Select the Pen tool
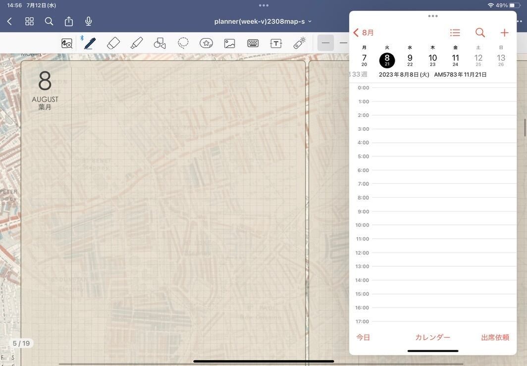The width and height of the screenshot is (527, 366). tap(90, 43)
